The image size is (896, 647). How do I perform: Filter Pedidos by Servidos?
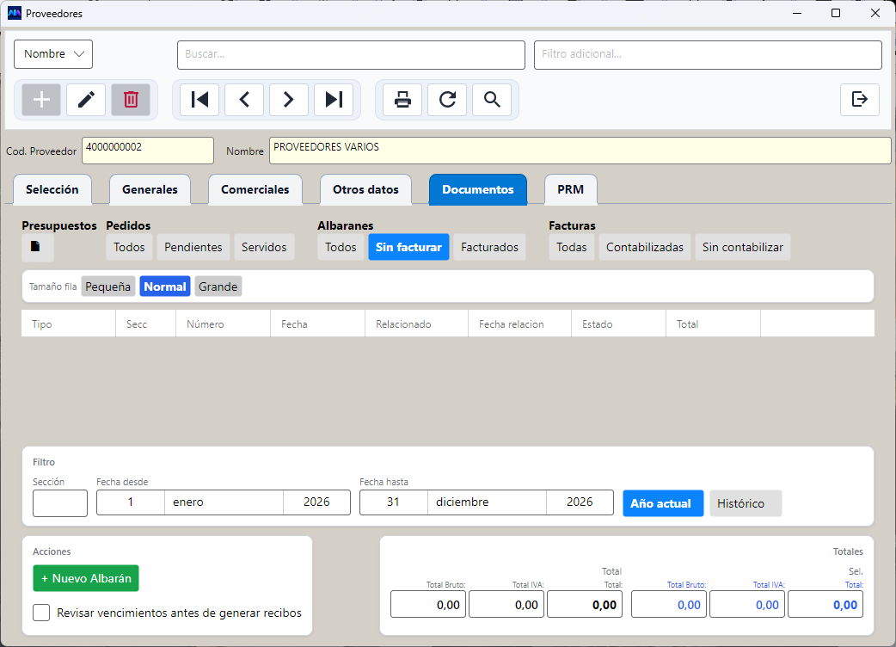[264, 247]
